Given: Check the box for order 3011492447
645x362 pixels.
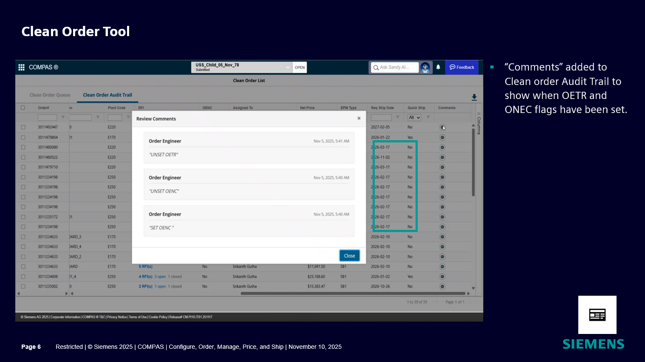Looking at the screenshot, I should (x=23, y=127).
